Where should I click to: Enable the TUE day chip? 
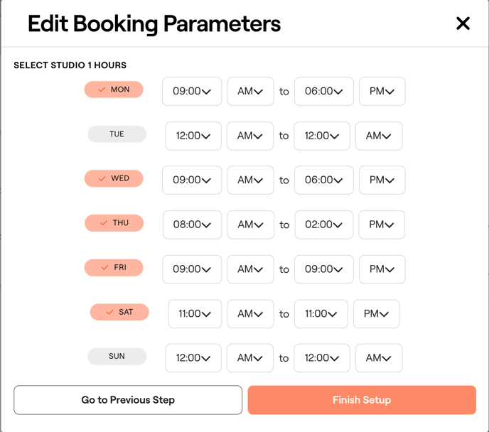[117, 134]
